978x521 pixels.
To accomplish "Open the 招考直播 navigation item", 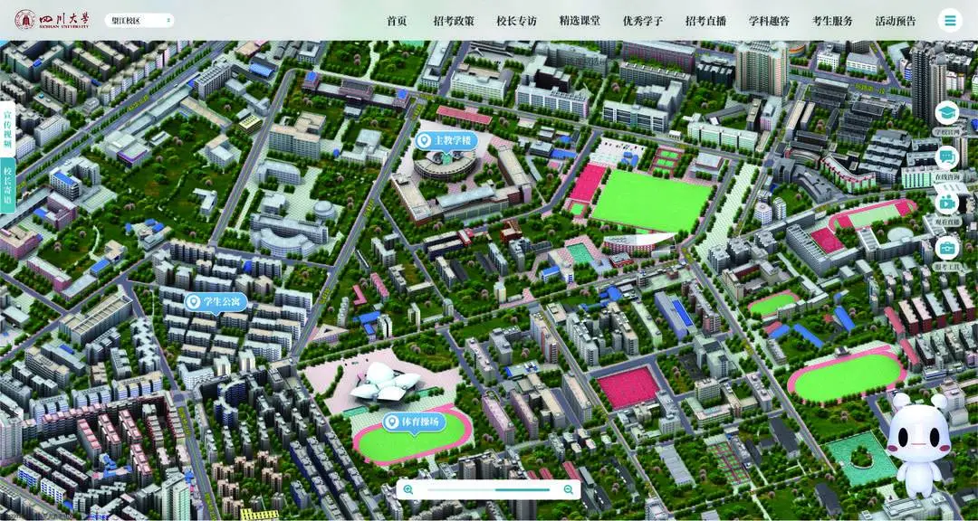I will [x=705, y=21].
